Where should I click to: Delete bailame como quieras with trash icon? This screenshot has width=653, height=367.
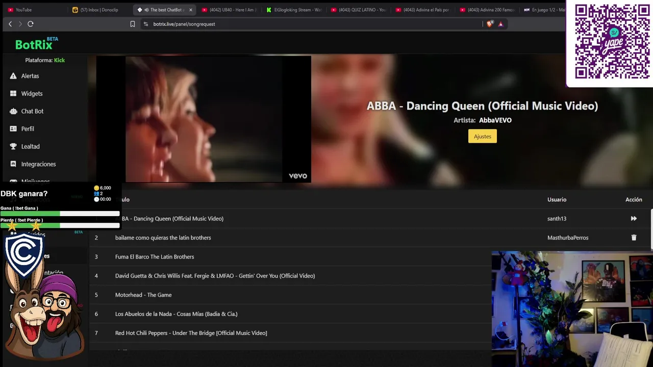click(634, 238)
